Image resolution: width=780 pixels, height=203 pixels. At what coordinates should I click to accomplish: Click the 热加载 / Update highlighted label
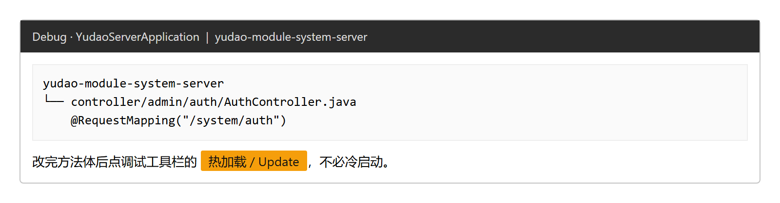254,161
